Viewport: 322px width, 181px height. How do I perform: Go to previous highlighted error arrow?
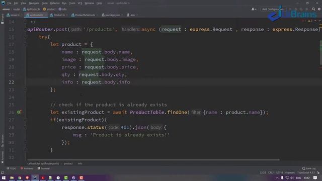point(315,21)
